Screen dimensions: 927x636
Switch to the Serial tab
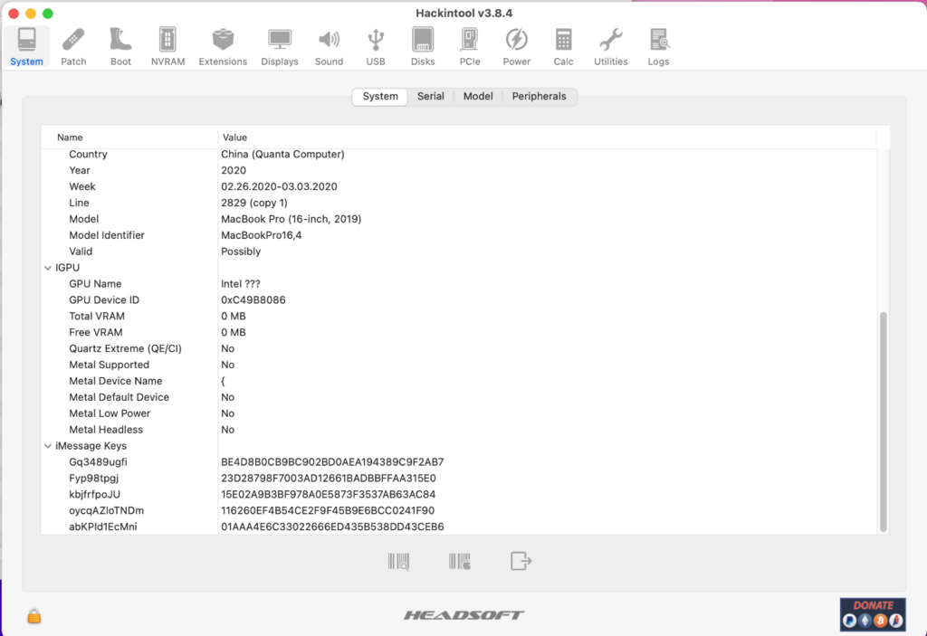point(430,96)
